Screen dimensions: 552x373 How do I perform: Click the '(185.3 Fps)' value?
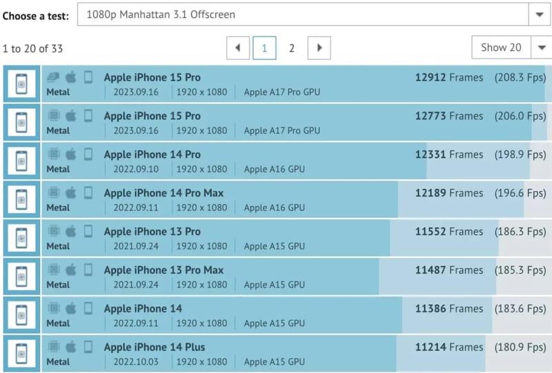pos(520,270)
